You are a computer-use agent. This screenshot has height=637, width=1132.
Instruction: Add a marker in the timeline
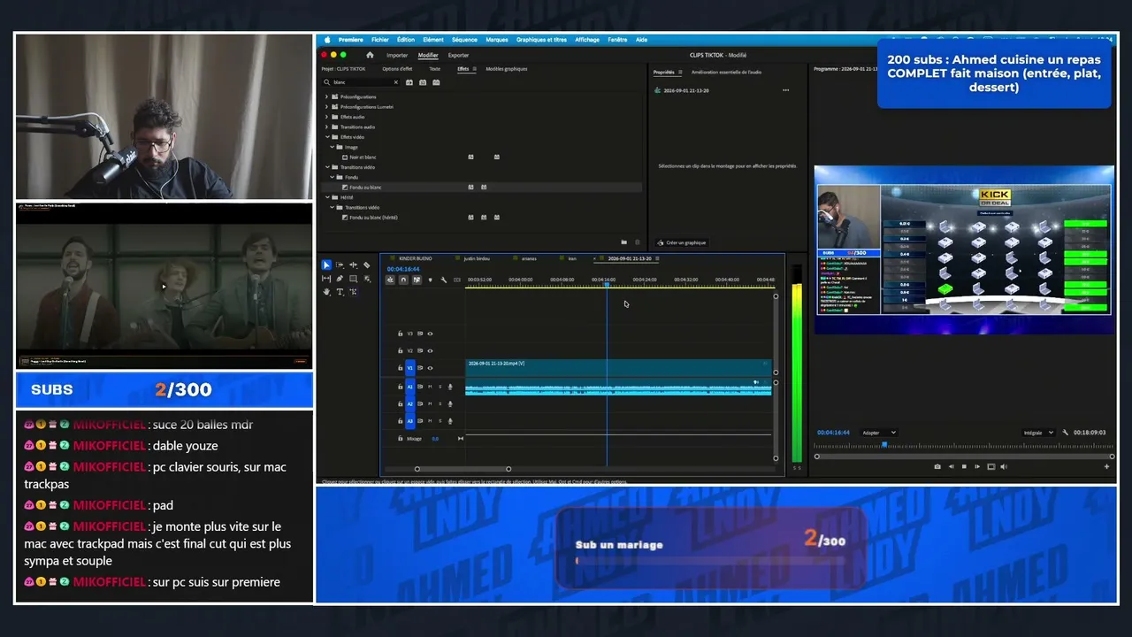(x=431, y=280)
